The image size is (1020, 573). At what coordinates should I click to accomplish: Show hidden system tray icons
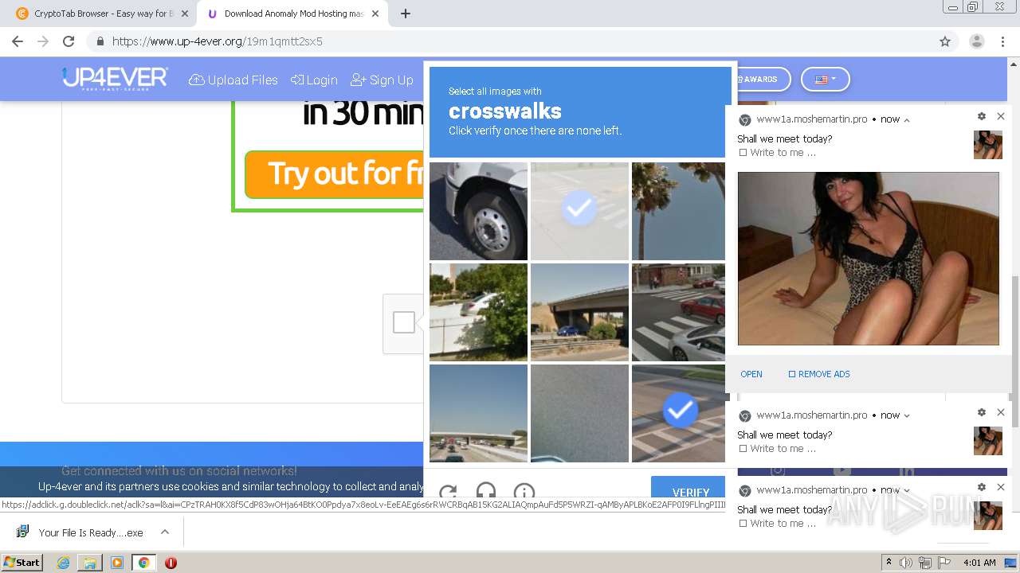point(889,563)
